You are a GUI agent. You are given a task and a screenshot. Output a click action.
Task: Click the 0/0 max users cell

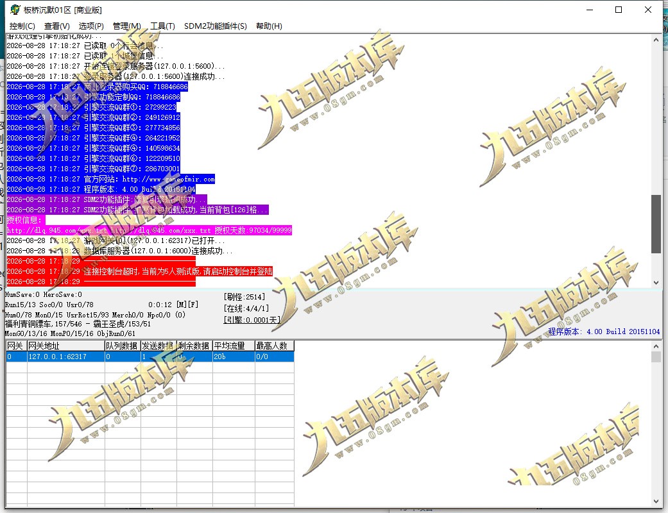(275, 357)
